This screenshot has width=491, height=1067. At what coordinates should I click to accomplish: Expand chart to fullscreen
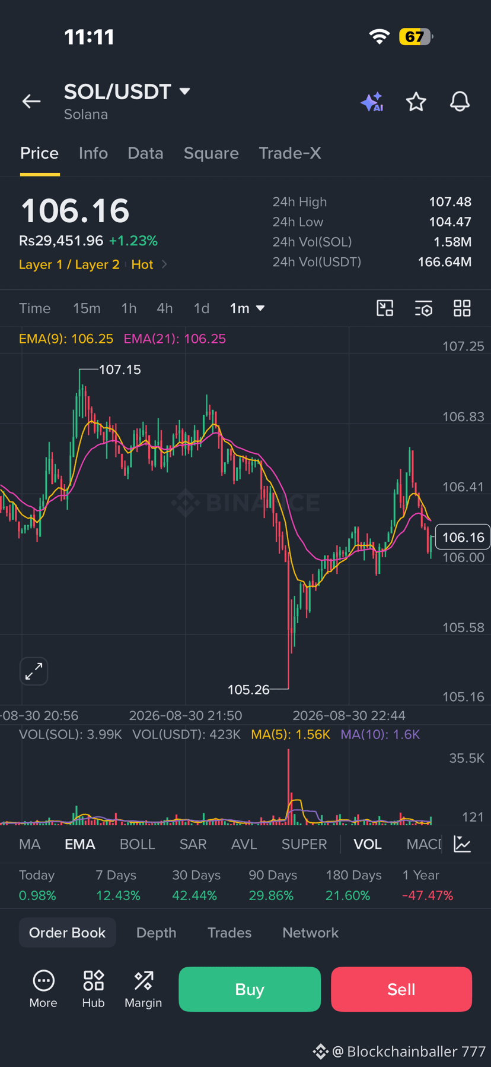(34, 671)
